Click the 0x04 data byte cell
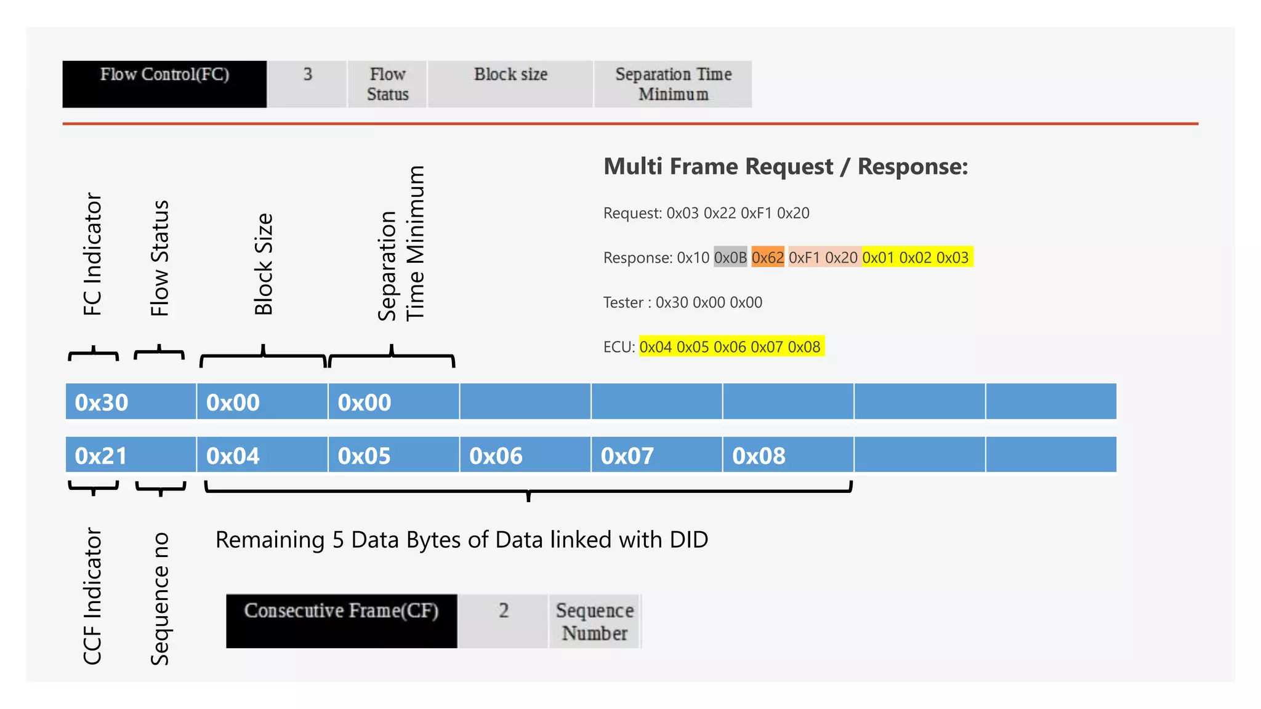Screen dimensions: 1261x709 coord(262,455)
